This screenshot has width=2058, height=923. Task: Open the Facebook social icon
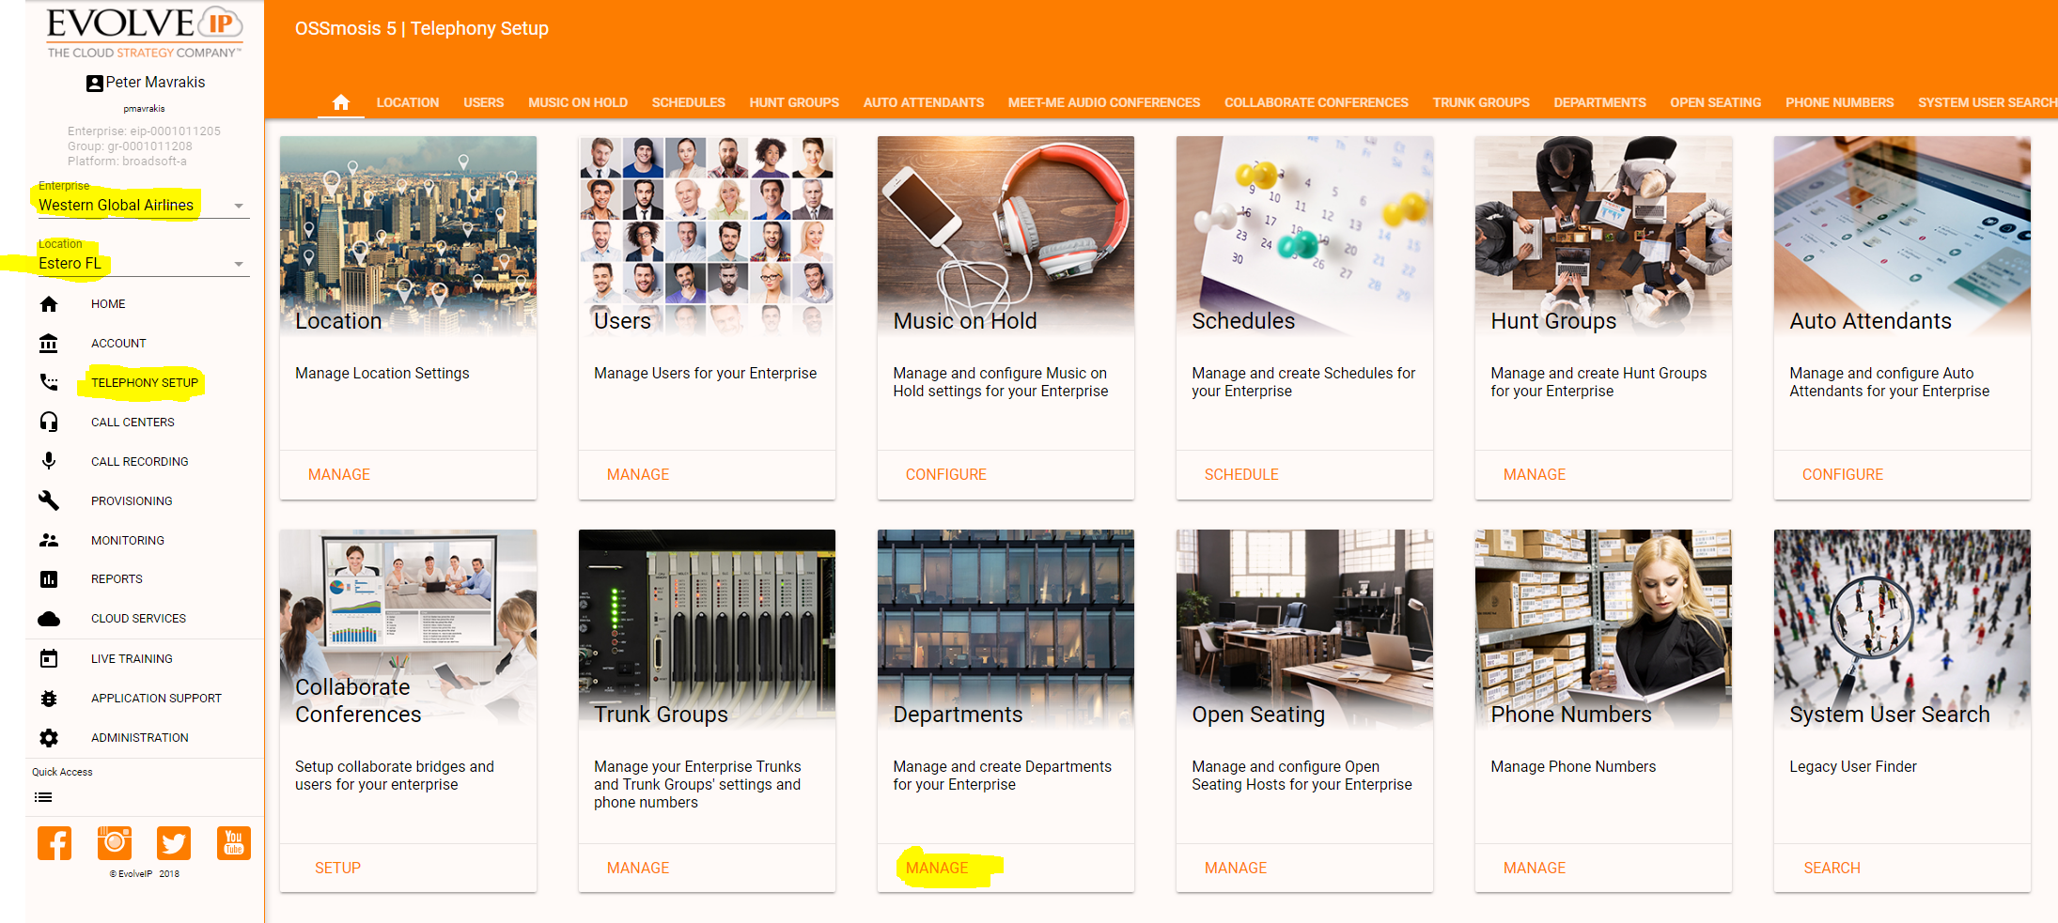(x=55, y=843)
